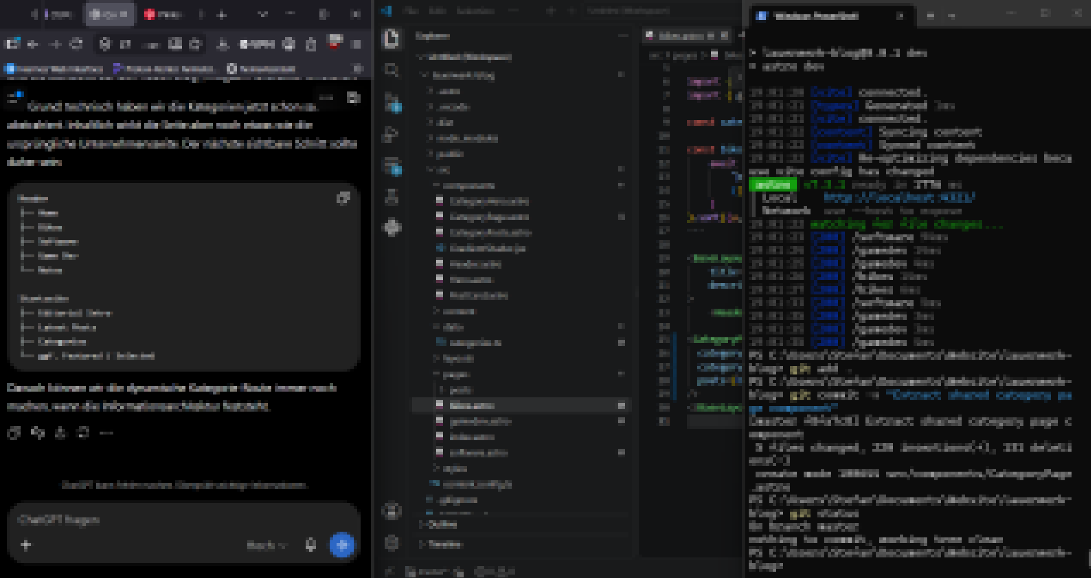Click the ChatGPT message input field

click(x=183, y=520)
